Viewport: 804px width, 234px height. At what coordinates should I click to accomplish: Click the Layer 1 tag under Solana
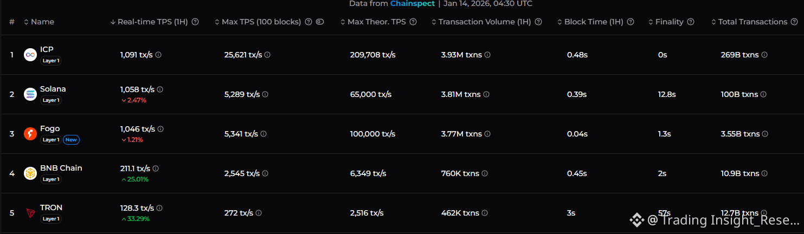click(51, 100)
